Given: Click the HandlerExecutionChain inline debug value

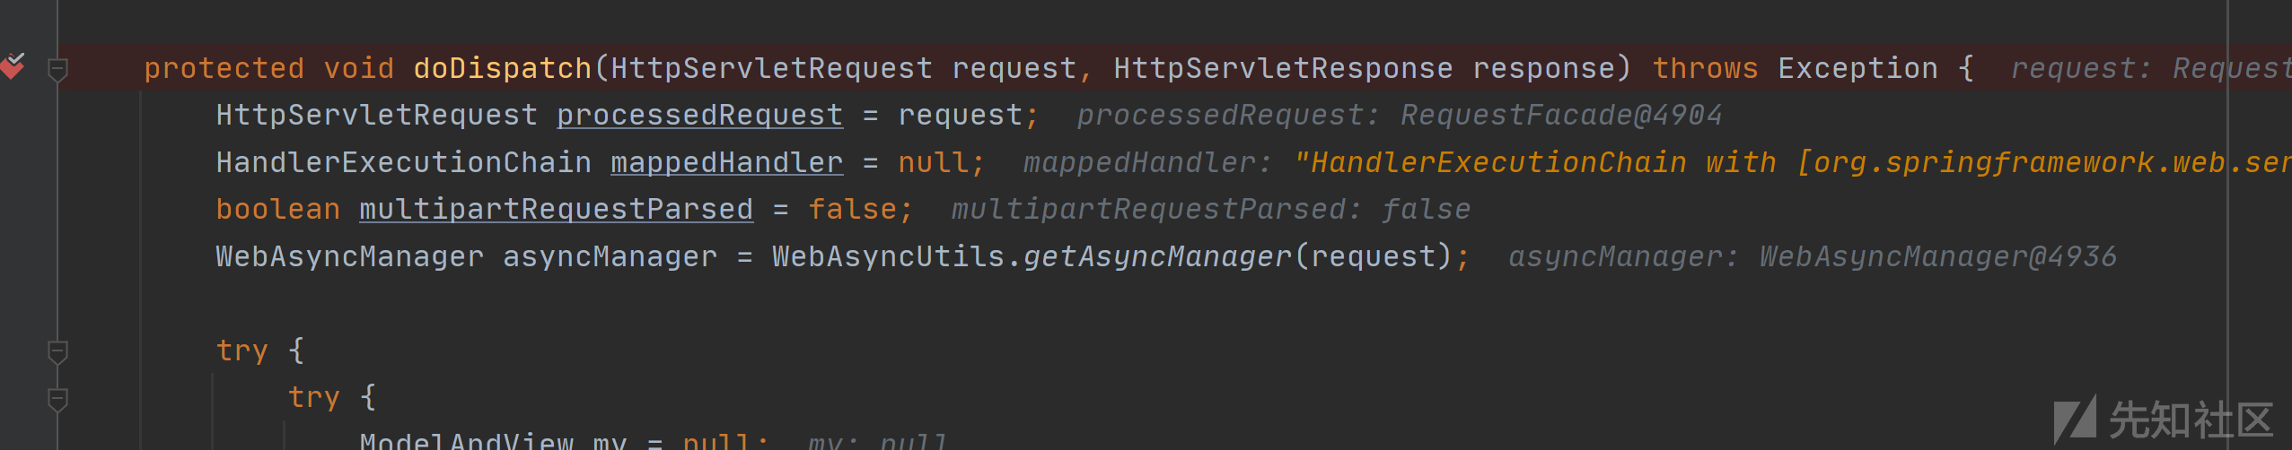Looking at the screenshot, I should click(x=1792, y=163).
